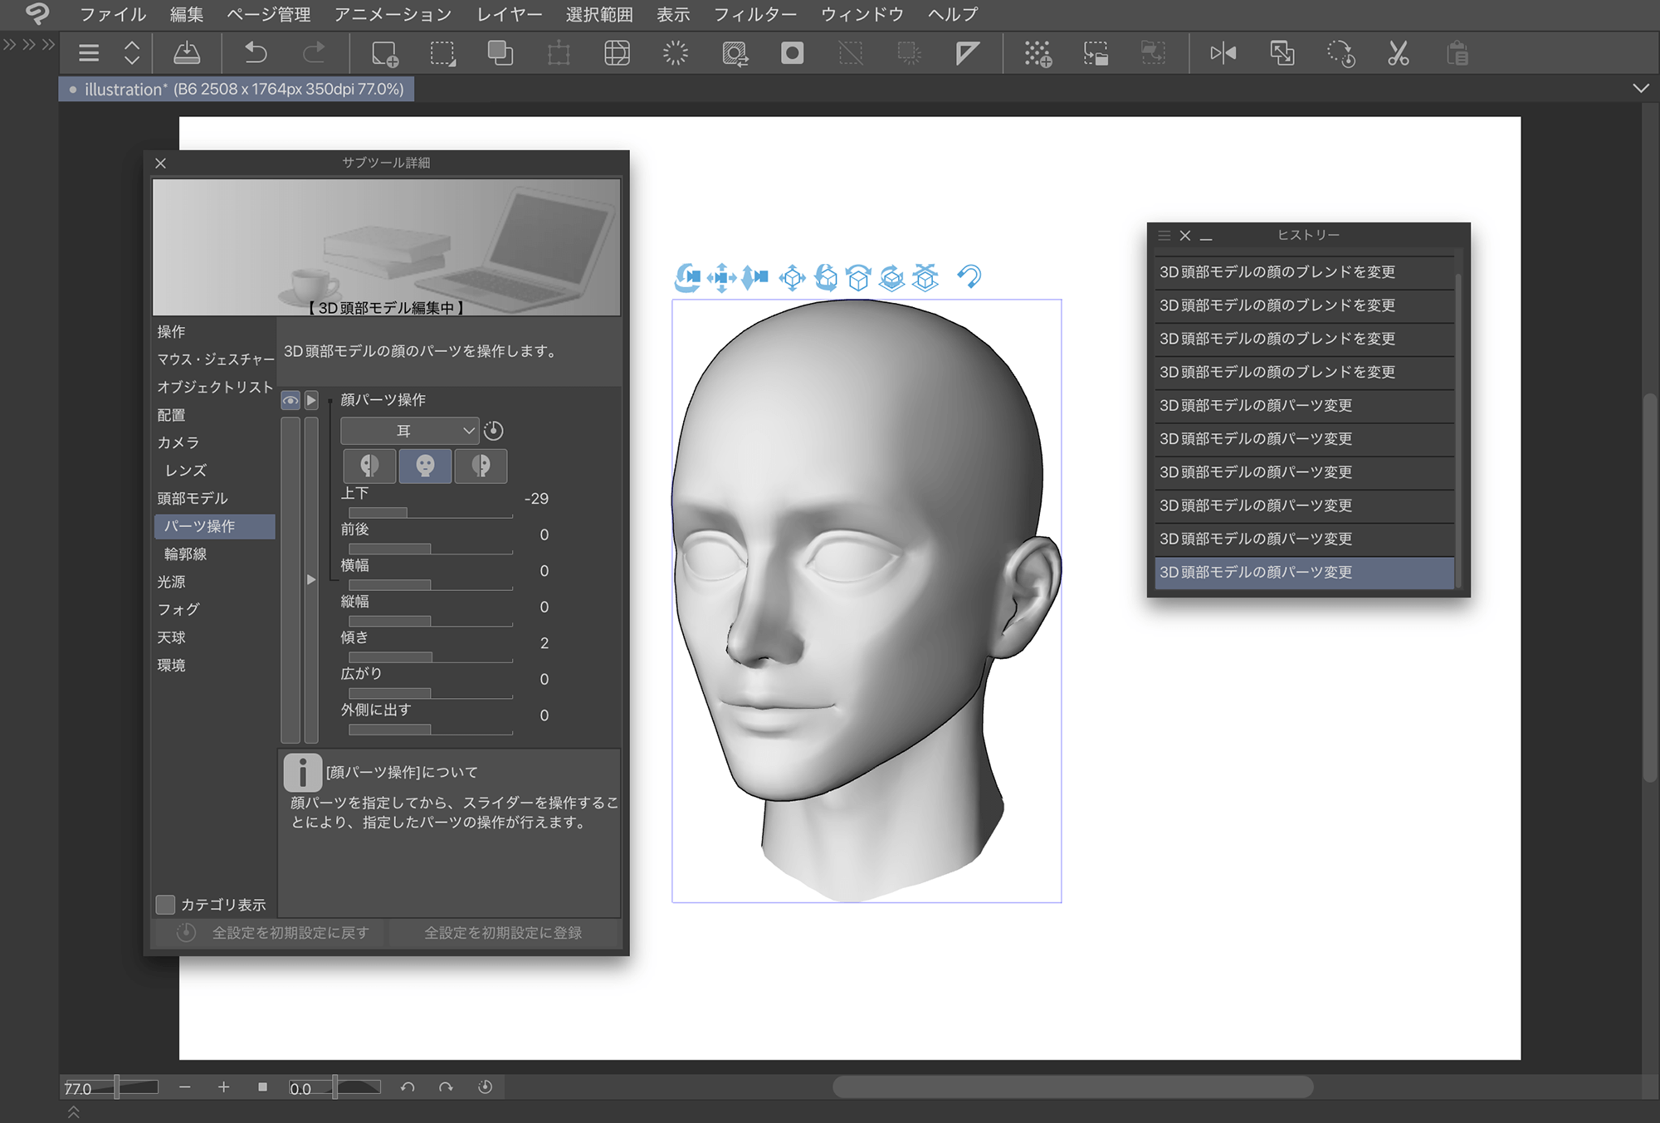Screen dimensions: 1660x1123
Task: Click the zoom-in plus icon in the bottom bar
Action: pyautogui.click(x=223, y=1087)
